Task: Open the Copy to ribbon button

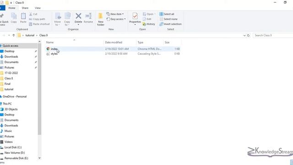Action: (67, 19)
